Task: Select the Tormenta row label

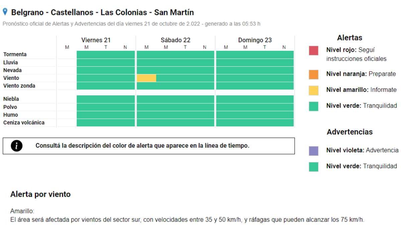Action: [15, 54]
